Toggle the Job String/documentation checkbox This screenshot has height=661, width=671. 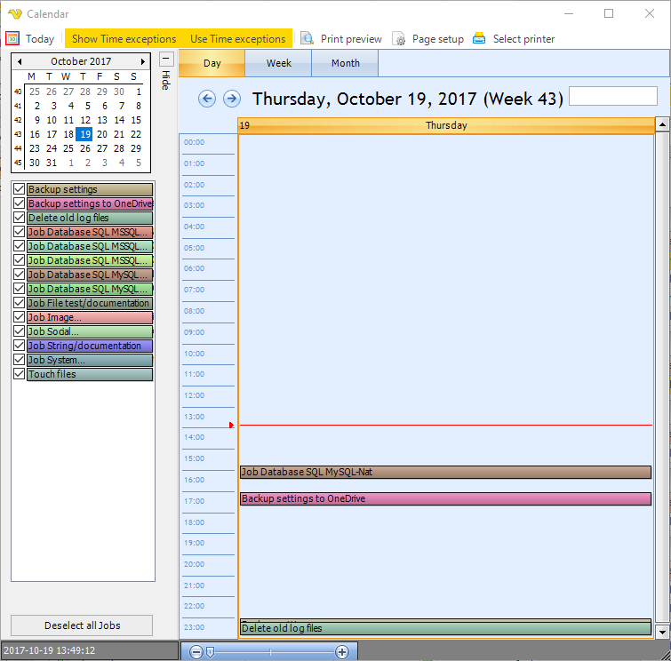pyautogui.click(x=19, y=346)
